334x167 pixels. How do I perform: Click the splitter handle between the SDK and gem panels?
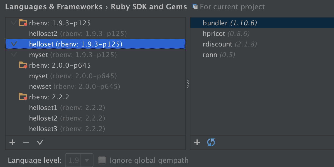(x=188, y=84)
